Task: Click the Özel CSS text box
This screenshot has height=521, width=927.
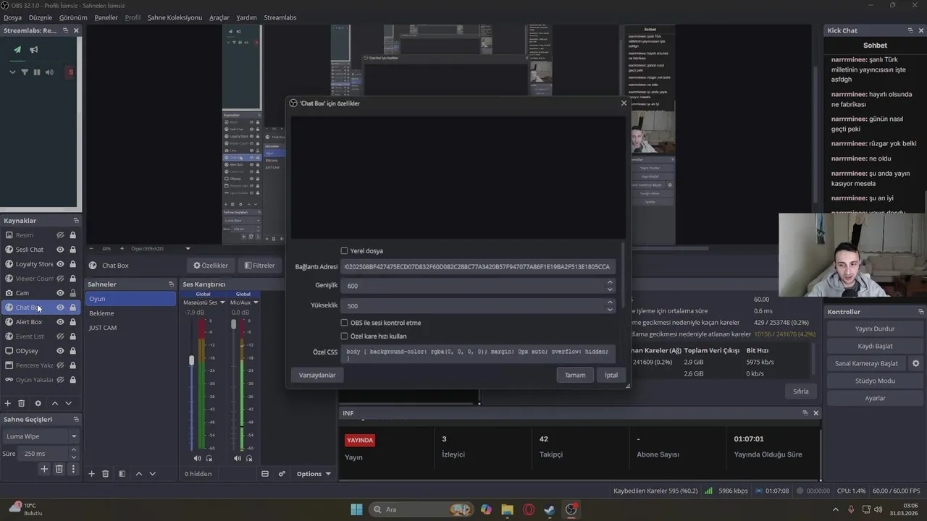Action: pos(479,354)
